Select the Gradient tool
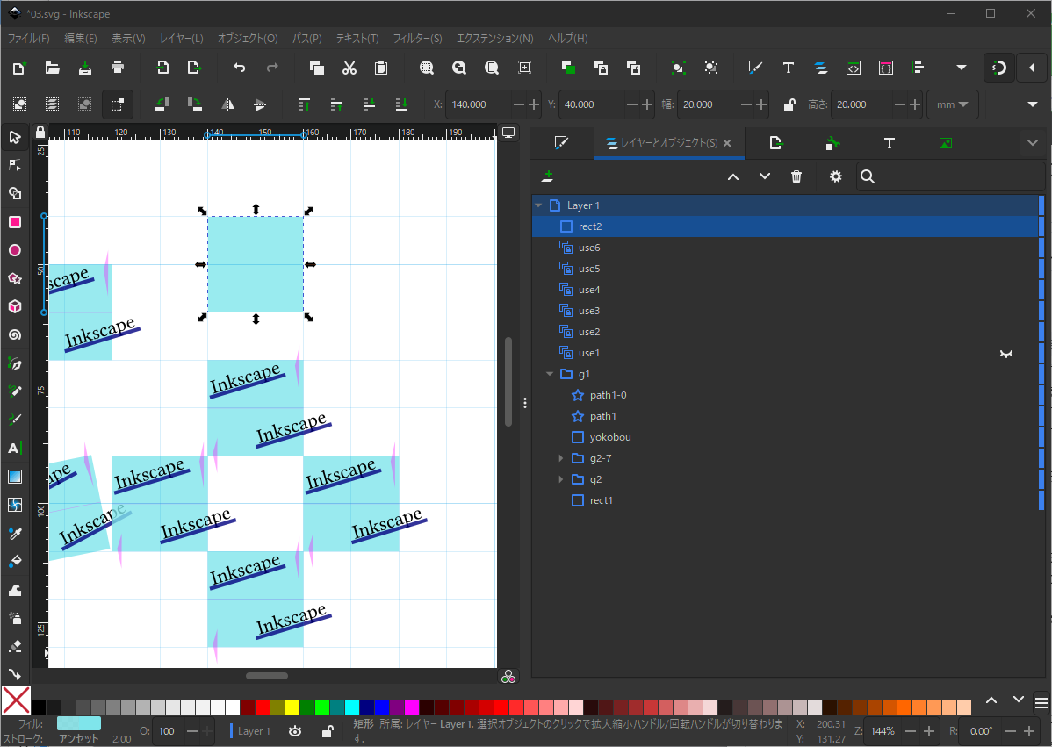Viewport: 1052px width, 747px height. coord(15,476)
